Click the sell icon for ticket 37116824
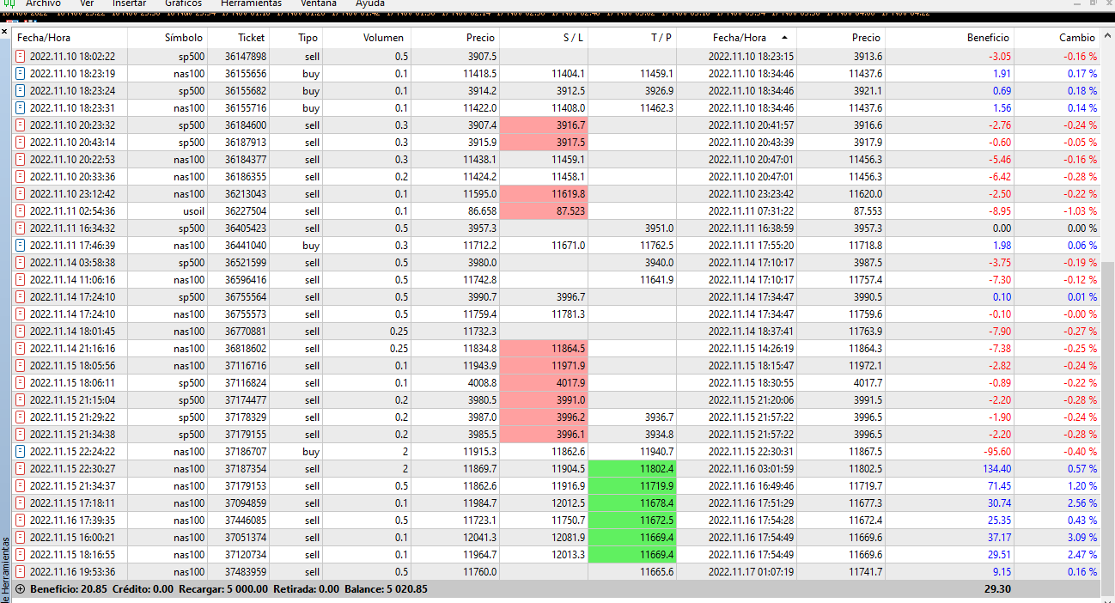This screenshot has width=1115, height=603. click(21, 383)
